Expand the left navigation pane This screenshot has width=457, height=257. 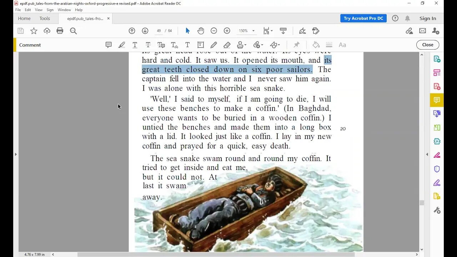(15, 154)
